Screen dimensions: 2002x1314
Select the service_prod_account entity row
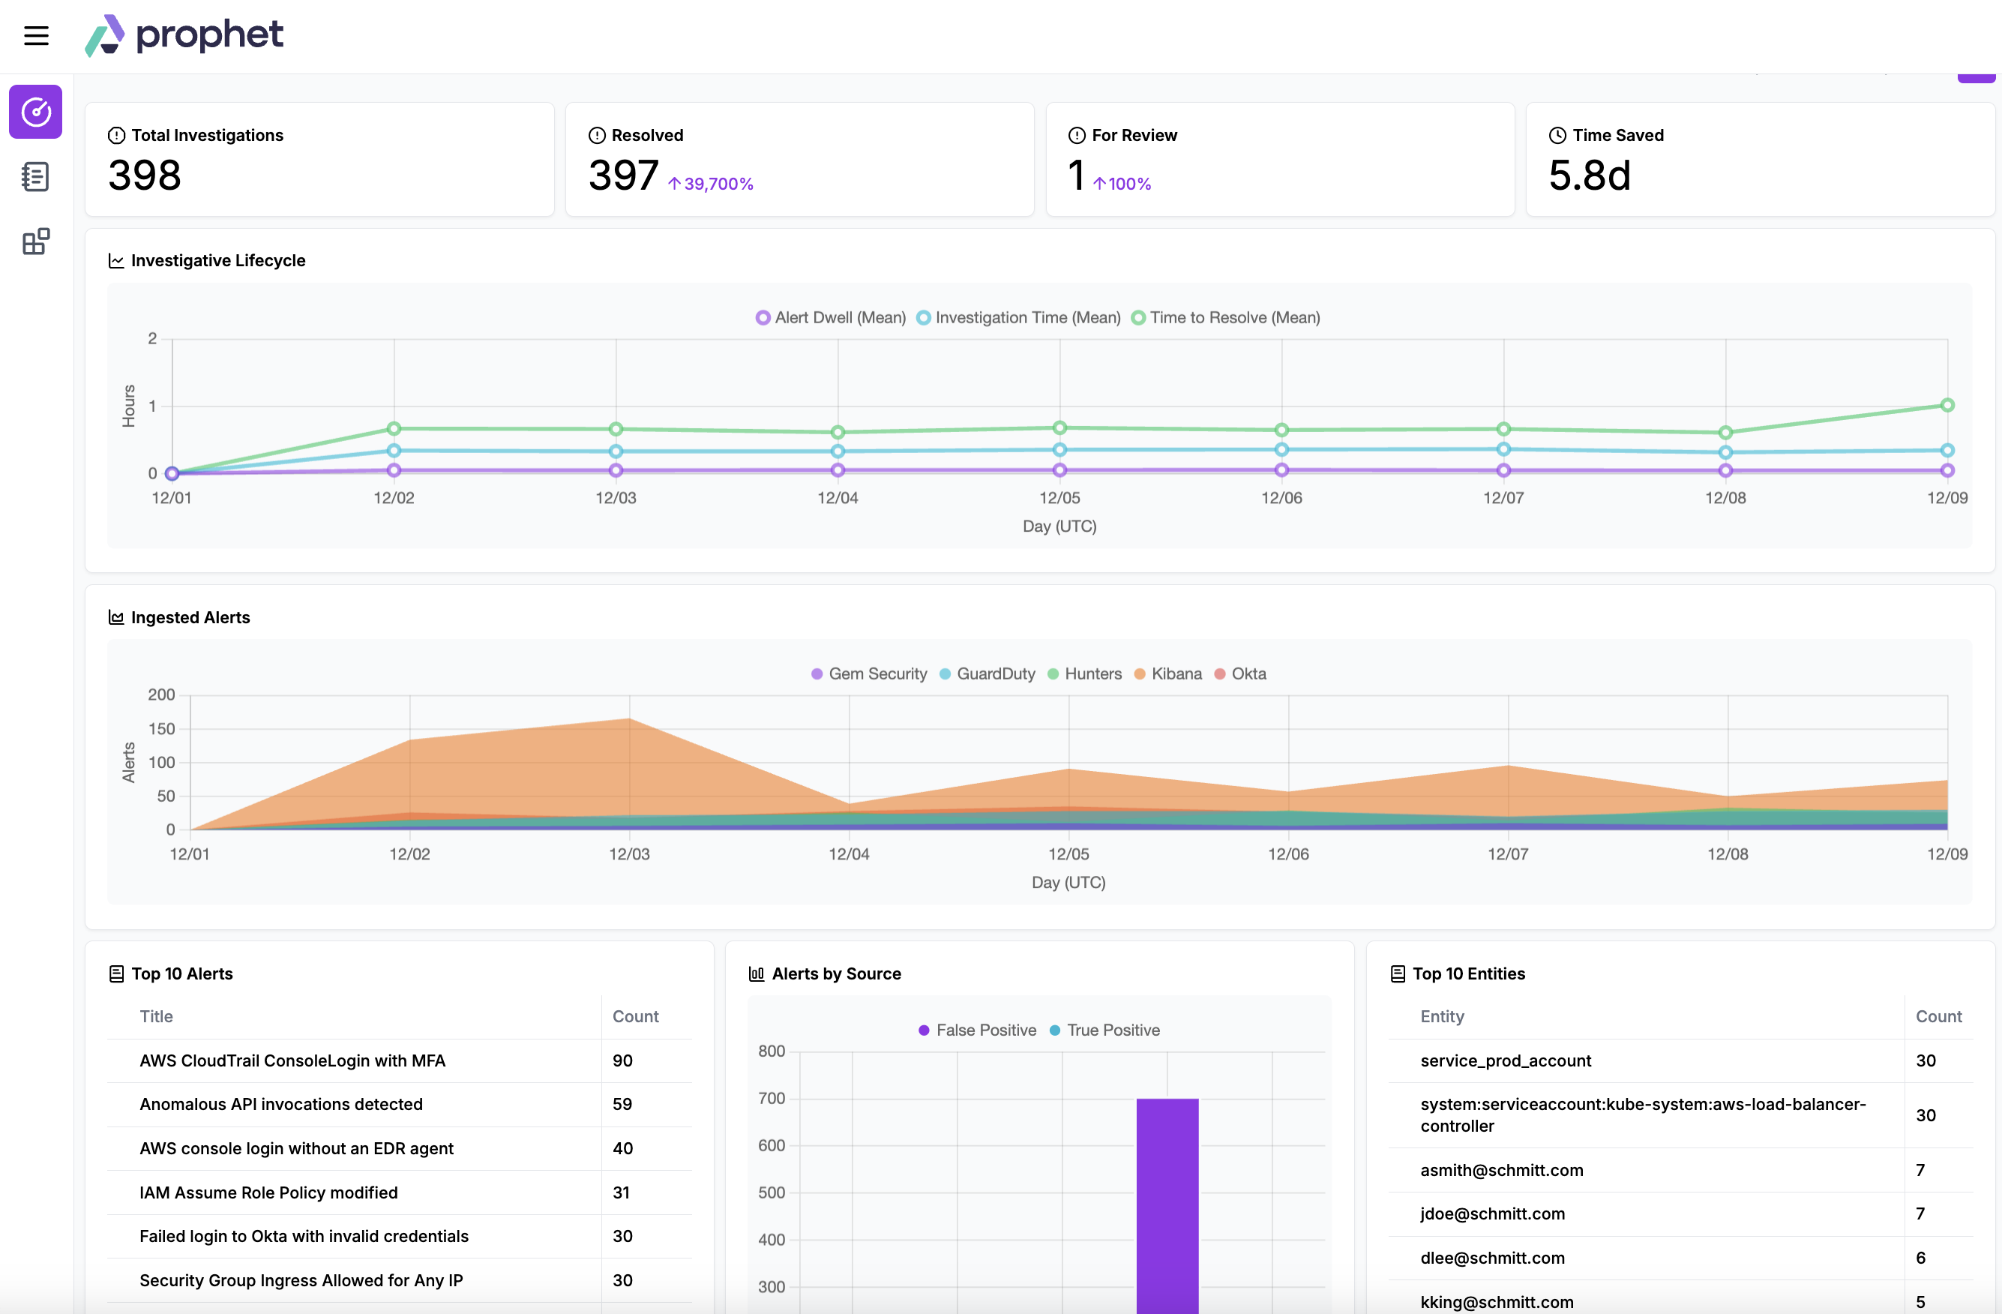click(x=1506, y=1060)
